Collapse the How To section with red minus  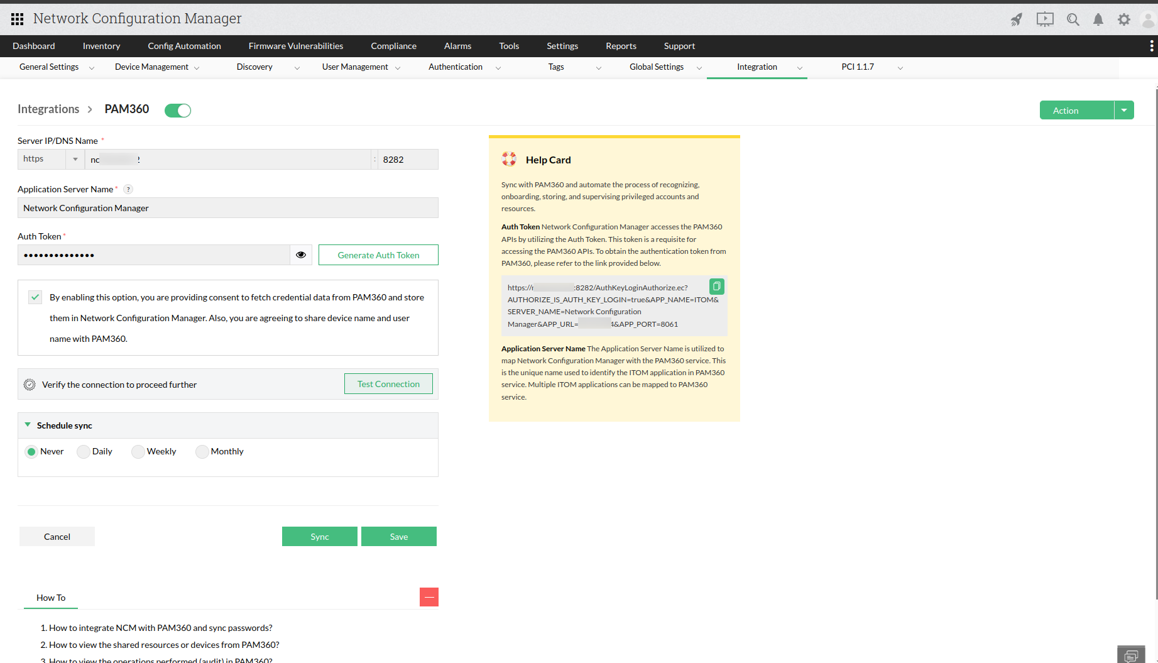pyautogui.click(x=429, y=597)
